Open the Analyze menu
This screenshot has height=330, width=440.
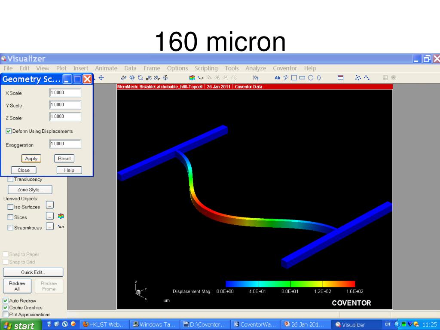tap(256, 68)
